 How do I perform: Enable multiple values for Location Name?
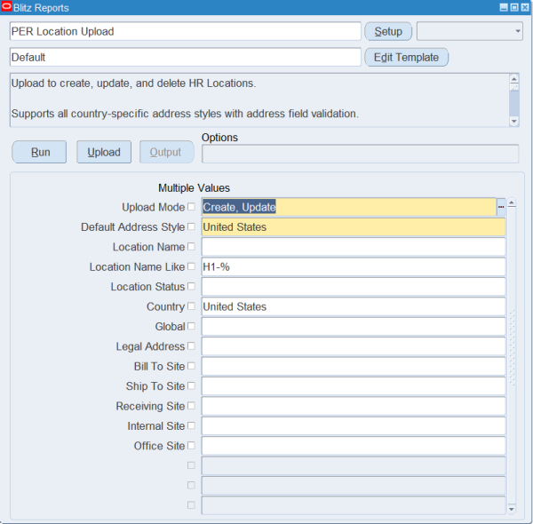pos(191,246)
